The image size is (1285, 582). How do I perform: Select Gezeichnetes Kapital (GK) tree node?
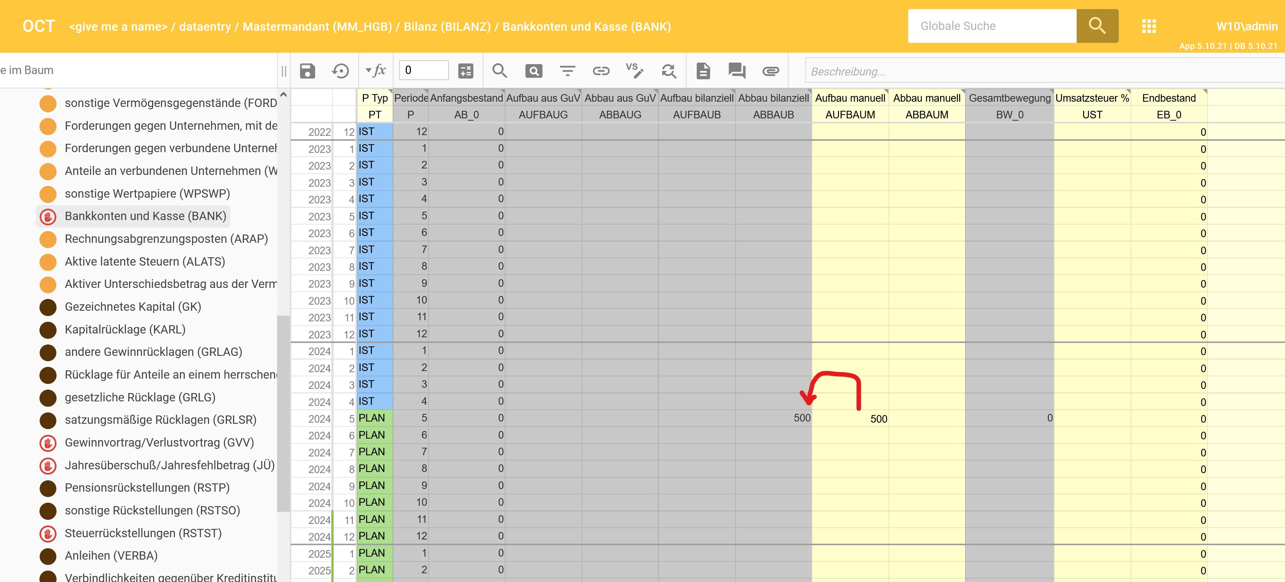pyautogui.click(x=133, y=307)
